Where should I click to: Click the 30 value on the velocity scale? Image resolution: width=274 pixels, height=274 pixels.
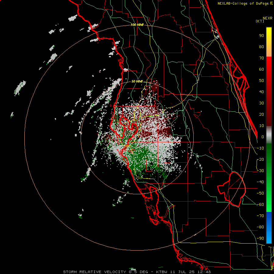(262, 103)
